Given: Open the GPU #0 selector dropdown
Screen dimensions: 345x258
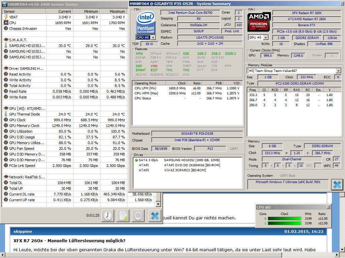Looking at the screenshot, I should [266, 38].
